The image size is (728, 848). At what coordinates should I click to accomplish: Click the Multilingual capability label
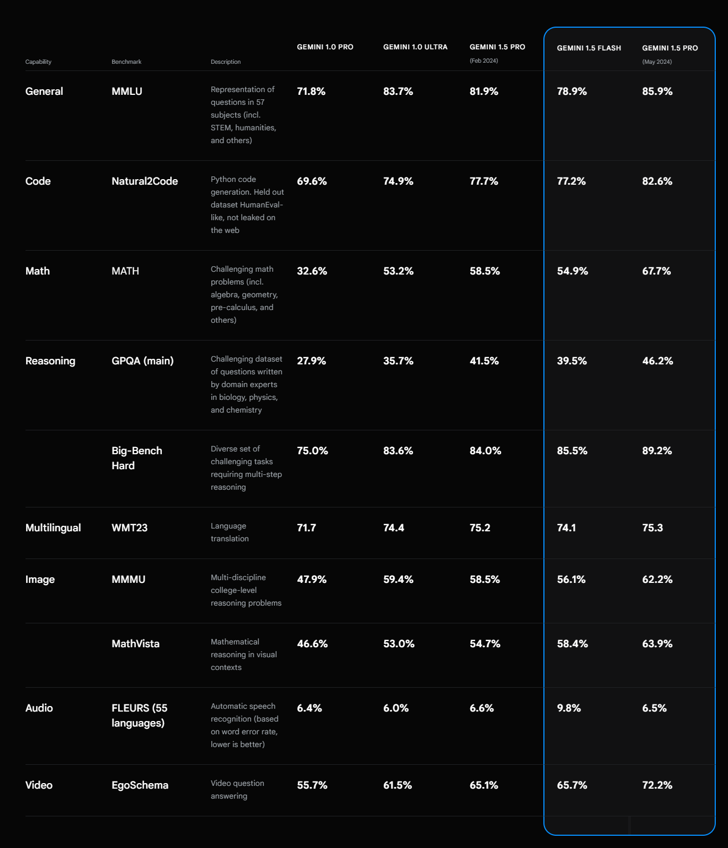pos(53,528)
